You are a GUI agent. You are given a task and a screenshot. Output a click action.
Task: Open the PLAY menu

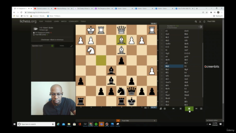41,21
